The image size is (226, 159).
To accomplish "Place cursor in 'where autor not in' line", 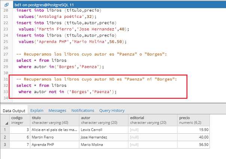I will point(67,92).
